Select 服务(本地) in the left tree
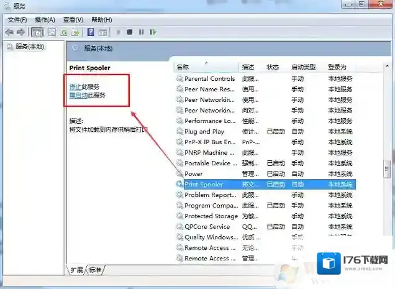This screenshot has height=289, width=395. pyautogui.click(x=30, y=47)
